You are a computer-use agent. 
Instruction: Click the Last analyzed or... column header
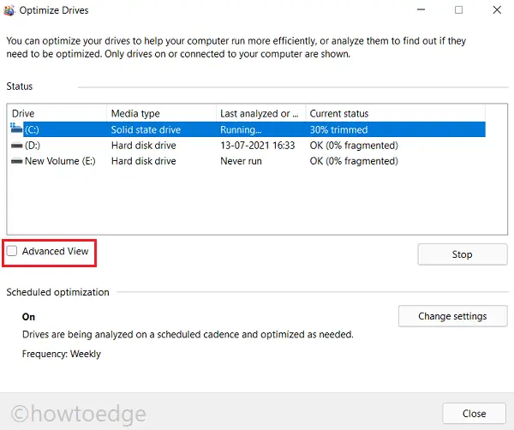[261, 113]
